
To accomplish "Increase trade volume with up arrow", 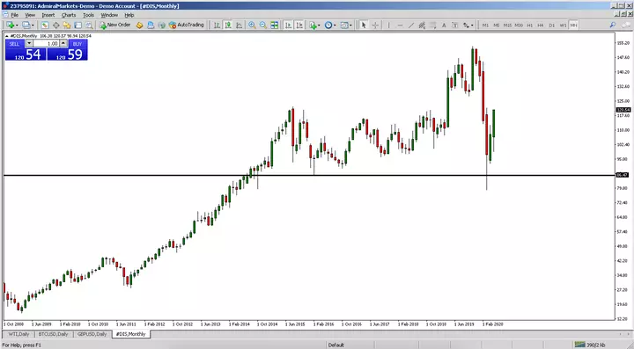I will point(63,44).
